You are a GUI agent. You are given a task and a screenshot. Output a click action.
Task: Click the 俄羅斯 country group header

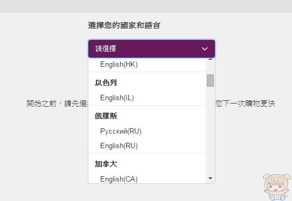106,116
